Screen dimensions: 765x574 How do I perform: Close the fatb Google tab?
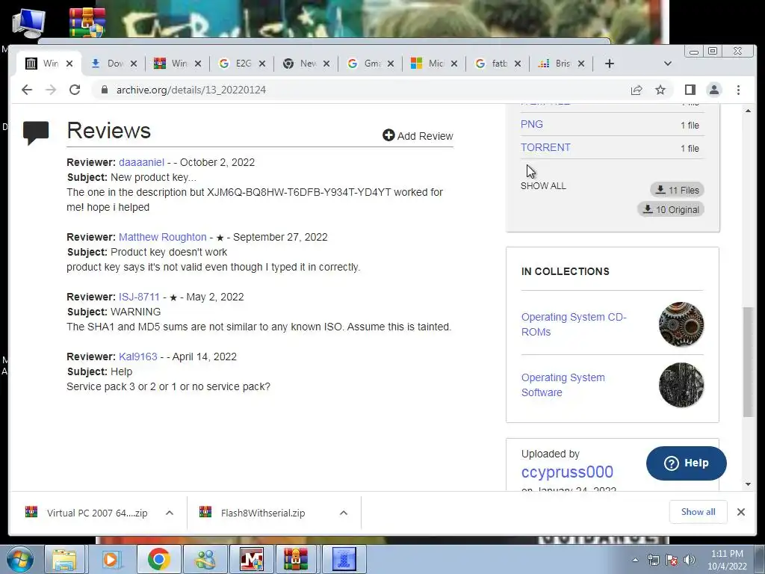[518, 64]
